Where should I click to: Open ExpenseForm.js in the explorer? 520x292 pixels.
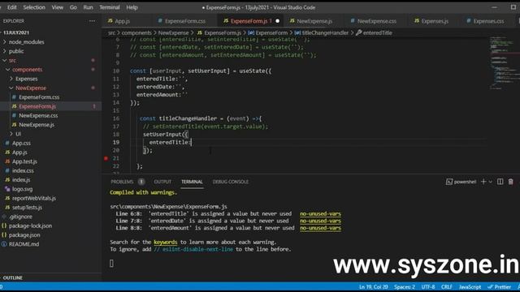click(37, 106)
